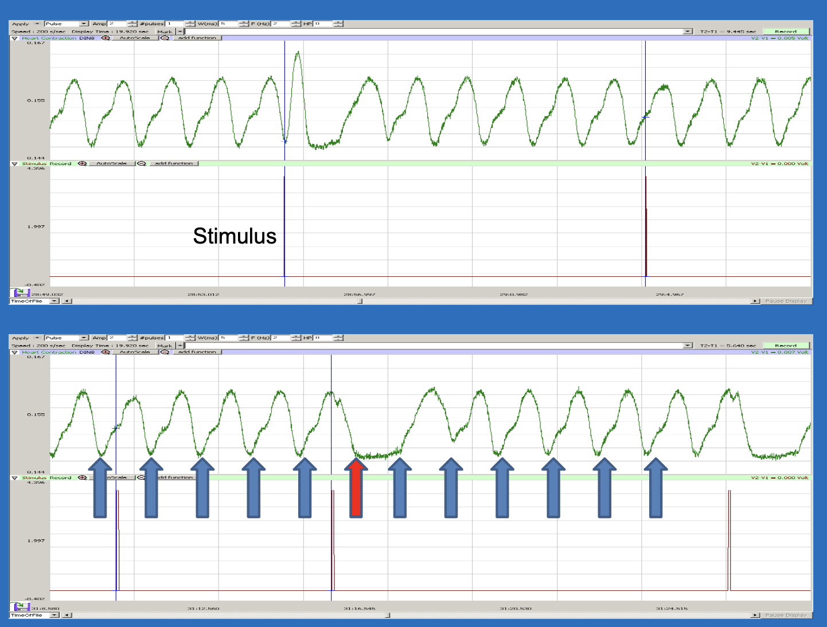Viewport: 827px width, 627px height.
Task: Zoom out Heart Contraction channel, 9.445 sec window
Action: 165,38
